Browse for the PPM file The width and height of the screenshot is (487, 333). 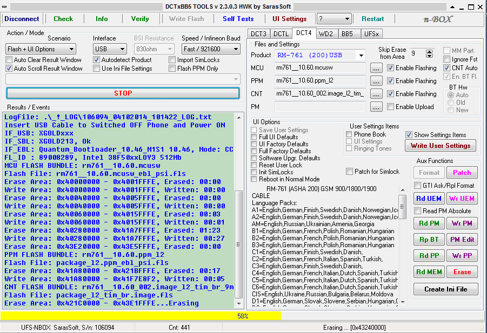click(x=376, y=81)
